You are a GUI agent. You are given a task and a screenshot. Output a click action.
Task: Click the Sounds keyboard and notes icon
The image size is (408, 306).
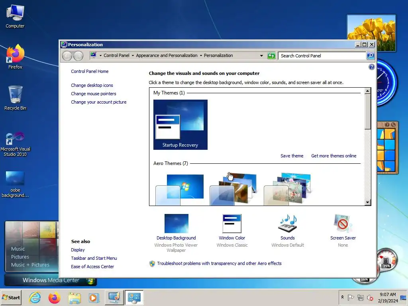(x=288, y=224)
